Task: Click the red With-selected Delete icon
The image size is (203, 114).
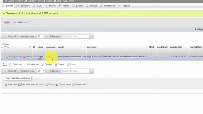Action: [56, 65]
